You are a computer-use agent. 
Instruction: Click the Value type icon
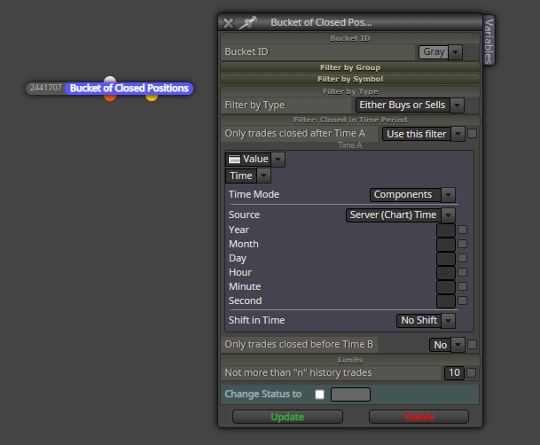[x=234, y=160]
